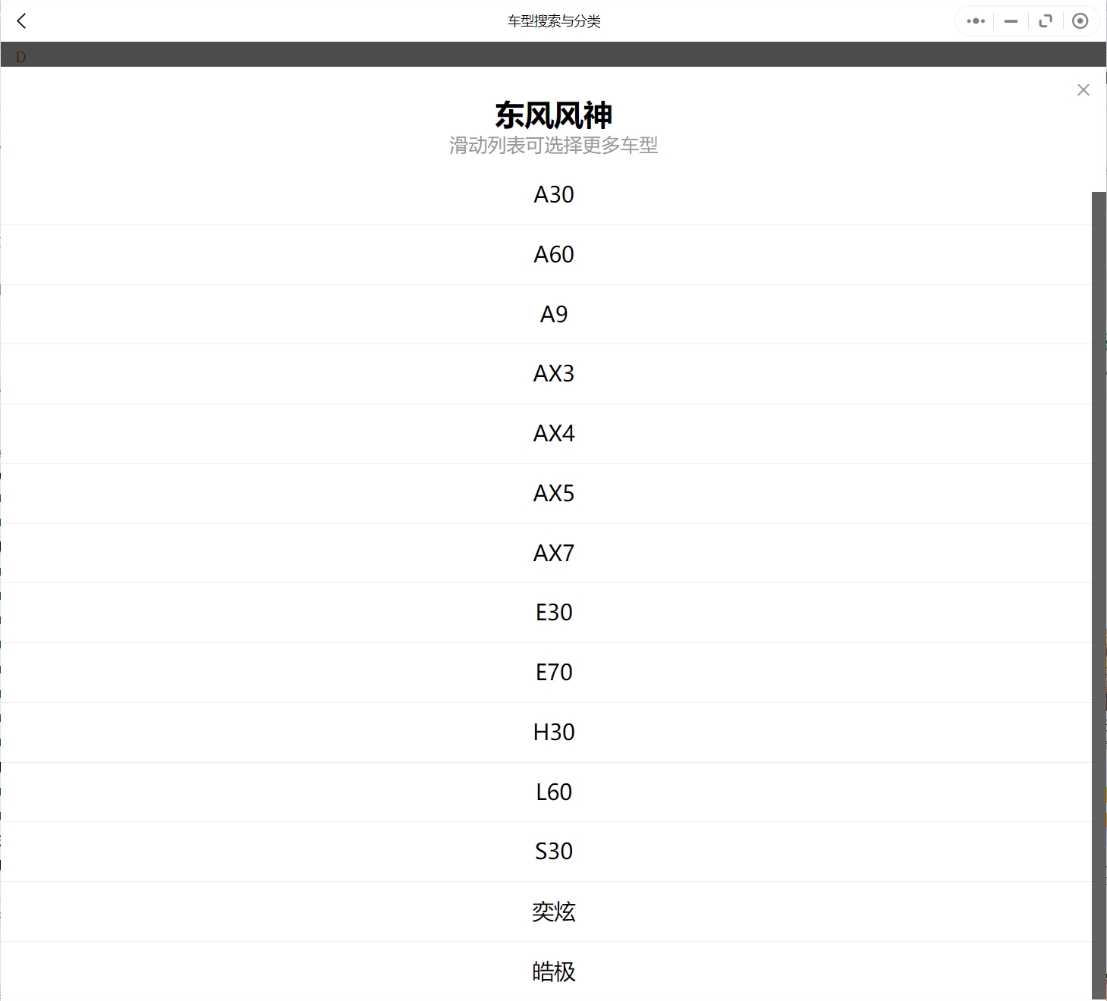Pick the AX7 model entry
The width and height of the screenshot is (1107, 1001).
pos(553,554)
